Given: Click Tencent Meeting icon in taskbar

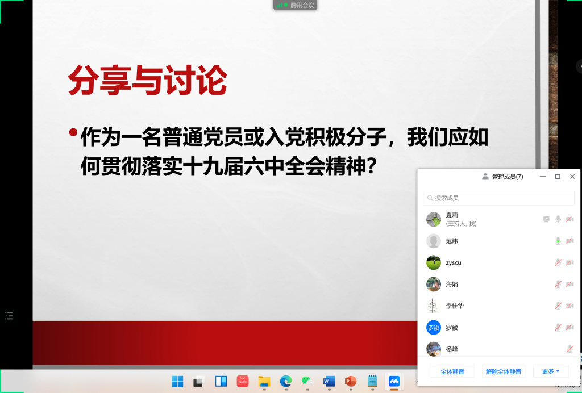Looking at the screenshot, I should [x=393, y=381].
